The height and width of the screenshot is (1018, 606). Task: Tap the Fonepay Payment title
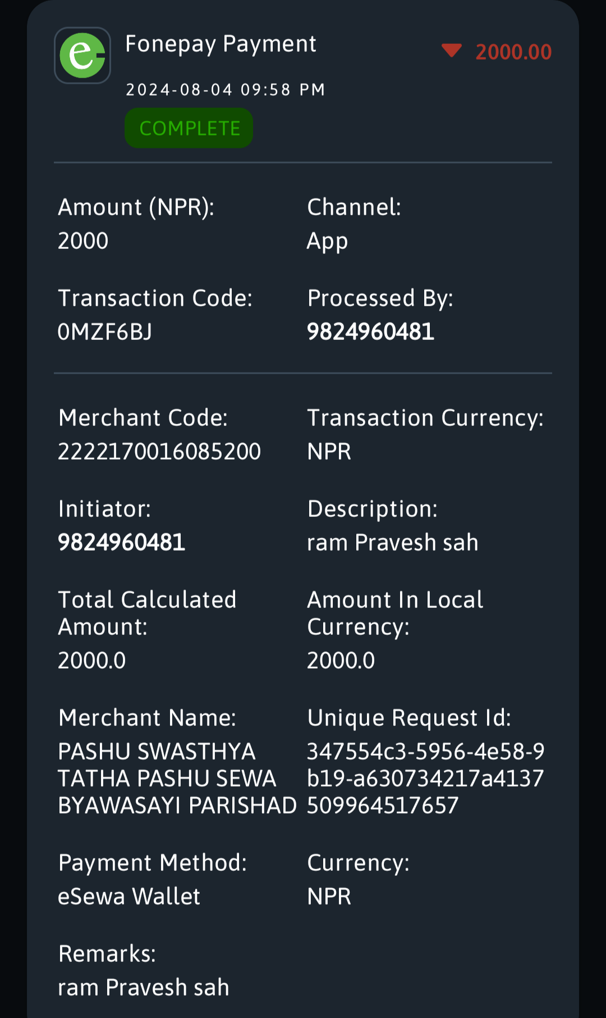[x=221, y=44]
